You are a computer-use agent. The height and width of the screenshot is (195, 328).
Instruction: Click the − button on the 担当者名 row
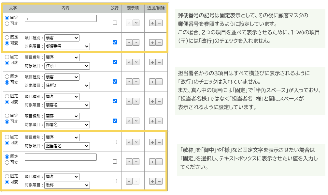[159, 142]
